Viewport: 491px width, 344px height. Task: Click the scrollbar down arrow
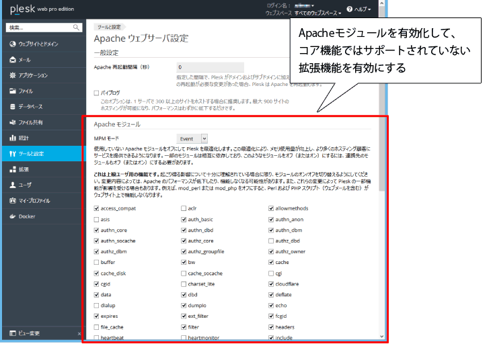(x=382, y=337)
